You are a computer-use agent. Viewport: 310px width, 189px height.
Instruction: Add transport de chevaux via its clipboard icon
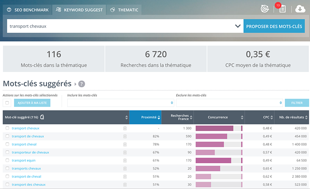click(x=125, y=136)
